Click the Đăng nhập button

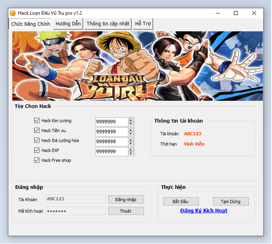pos(126,199)
